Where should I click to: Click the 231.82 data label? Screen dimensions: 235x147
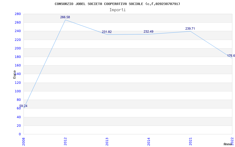pos(107,32)
